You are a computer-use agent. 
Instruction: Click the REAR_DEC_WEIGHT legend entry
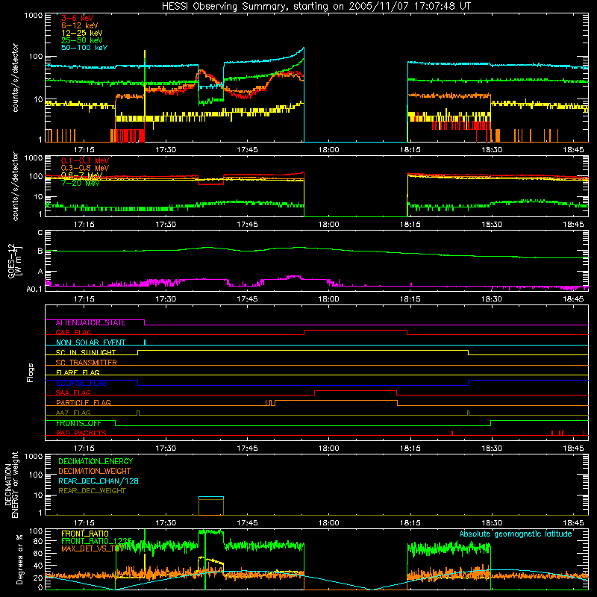pyautogui.click(x=92, y=491)
